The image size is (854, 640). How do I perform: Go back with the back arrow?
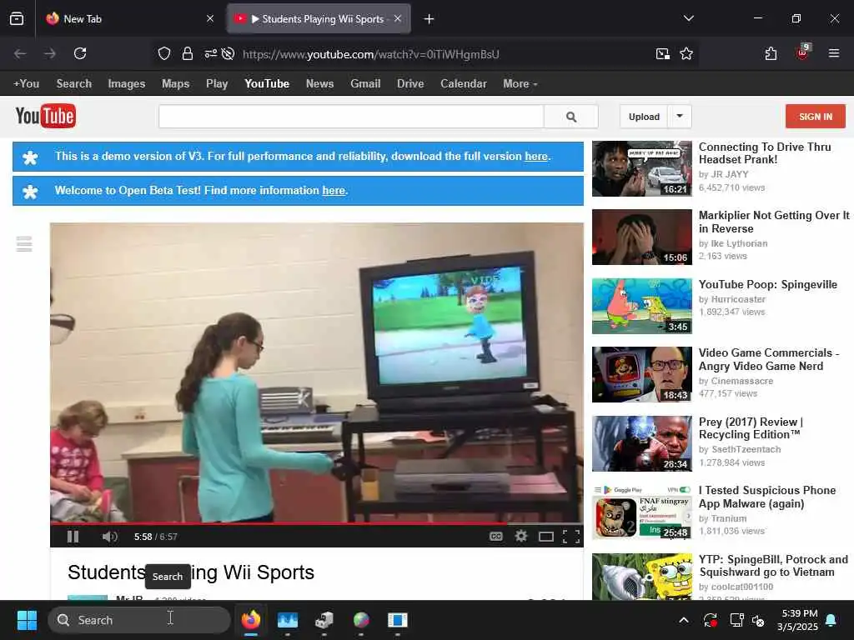pos(20,53)
